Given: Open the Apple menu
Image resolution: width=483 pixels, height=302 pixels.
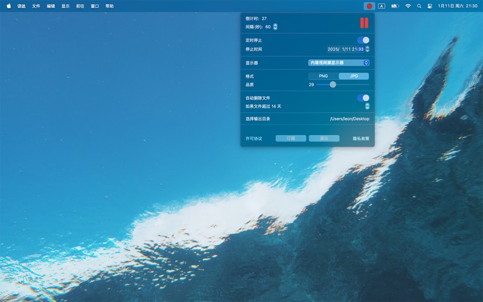Looking at the screenshot, I should point(8,6).
